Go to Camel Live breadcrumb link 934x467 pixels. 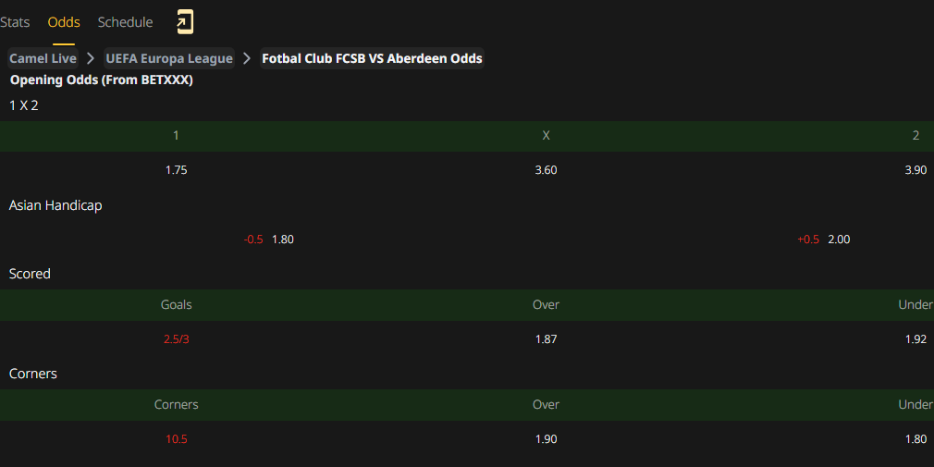[43, 58]
